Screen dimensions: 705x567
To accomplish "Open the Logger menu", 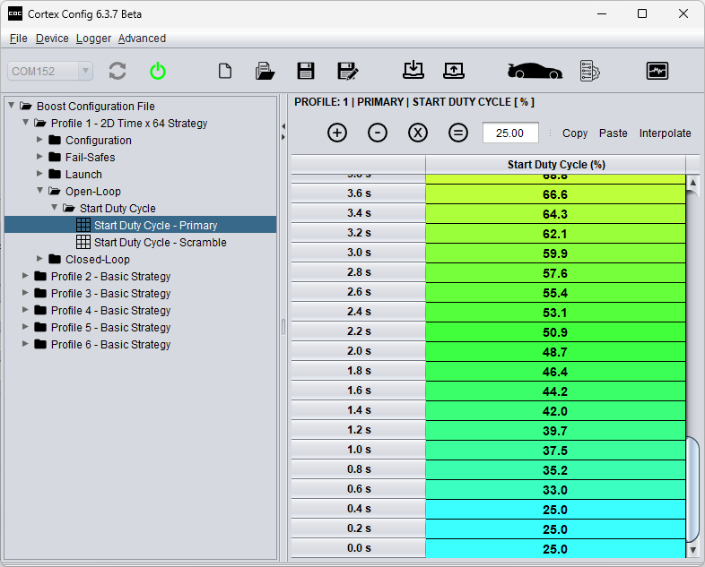I will tap(93, 39).
